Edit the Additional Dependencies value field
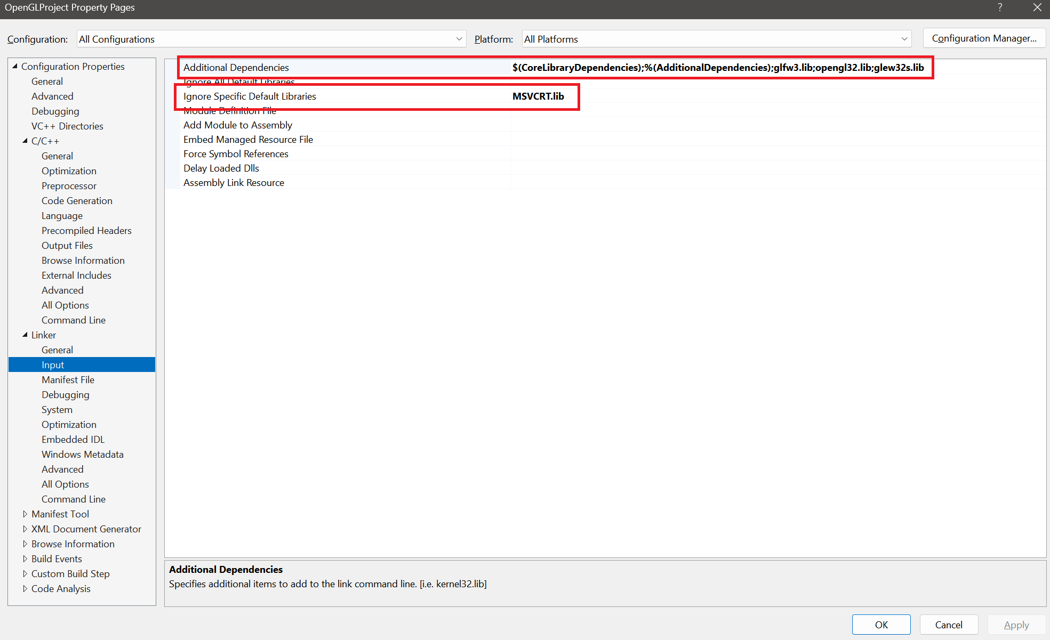 pyautogui.click(x=717, y=67)
